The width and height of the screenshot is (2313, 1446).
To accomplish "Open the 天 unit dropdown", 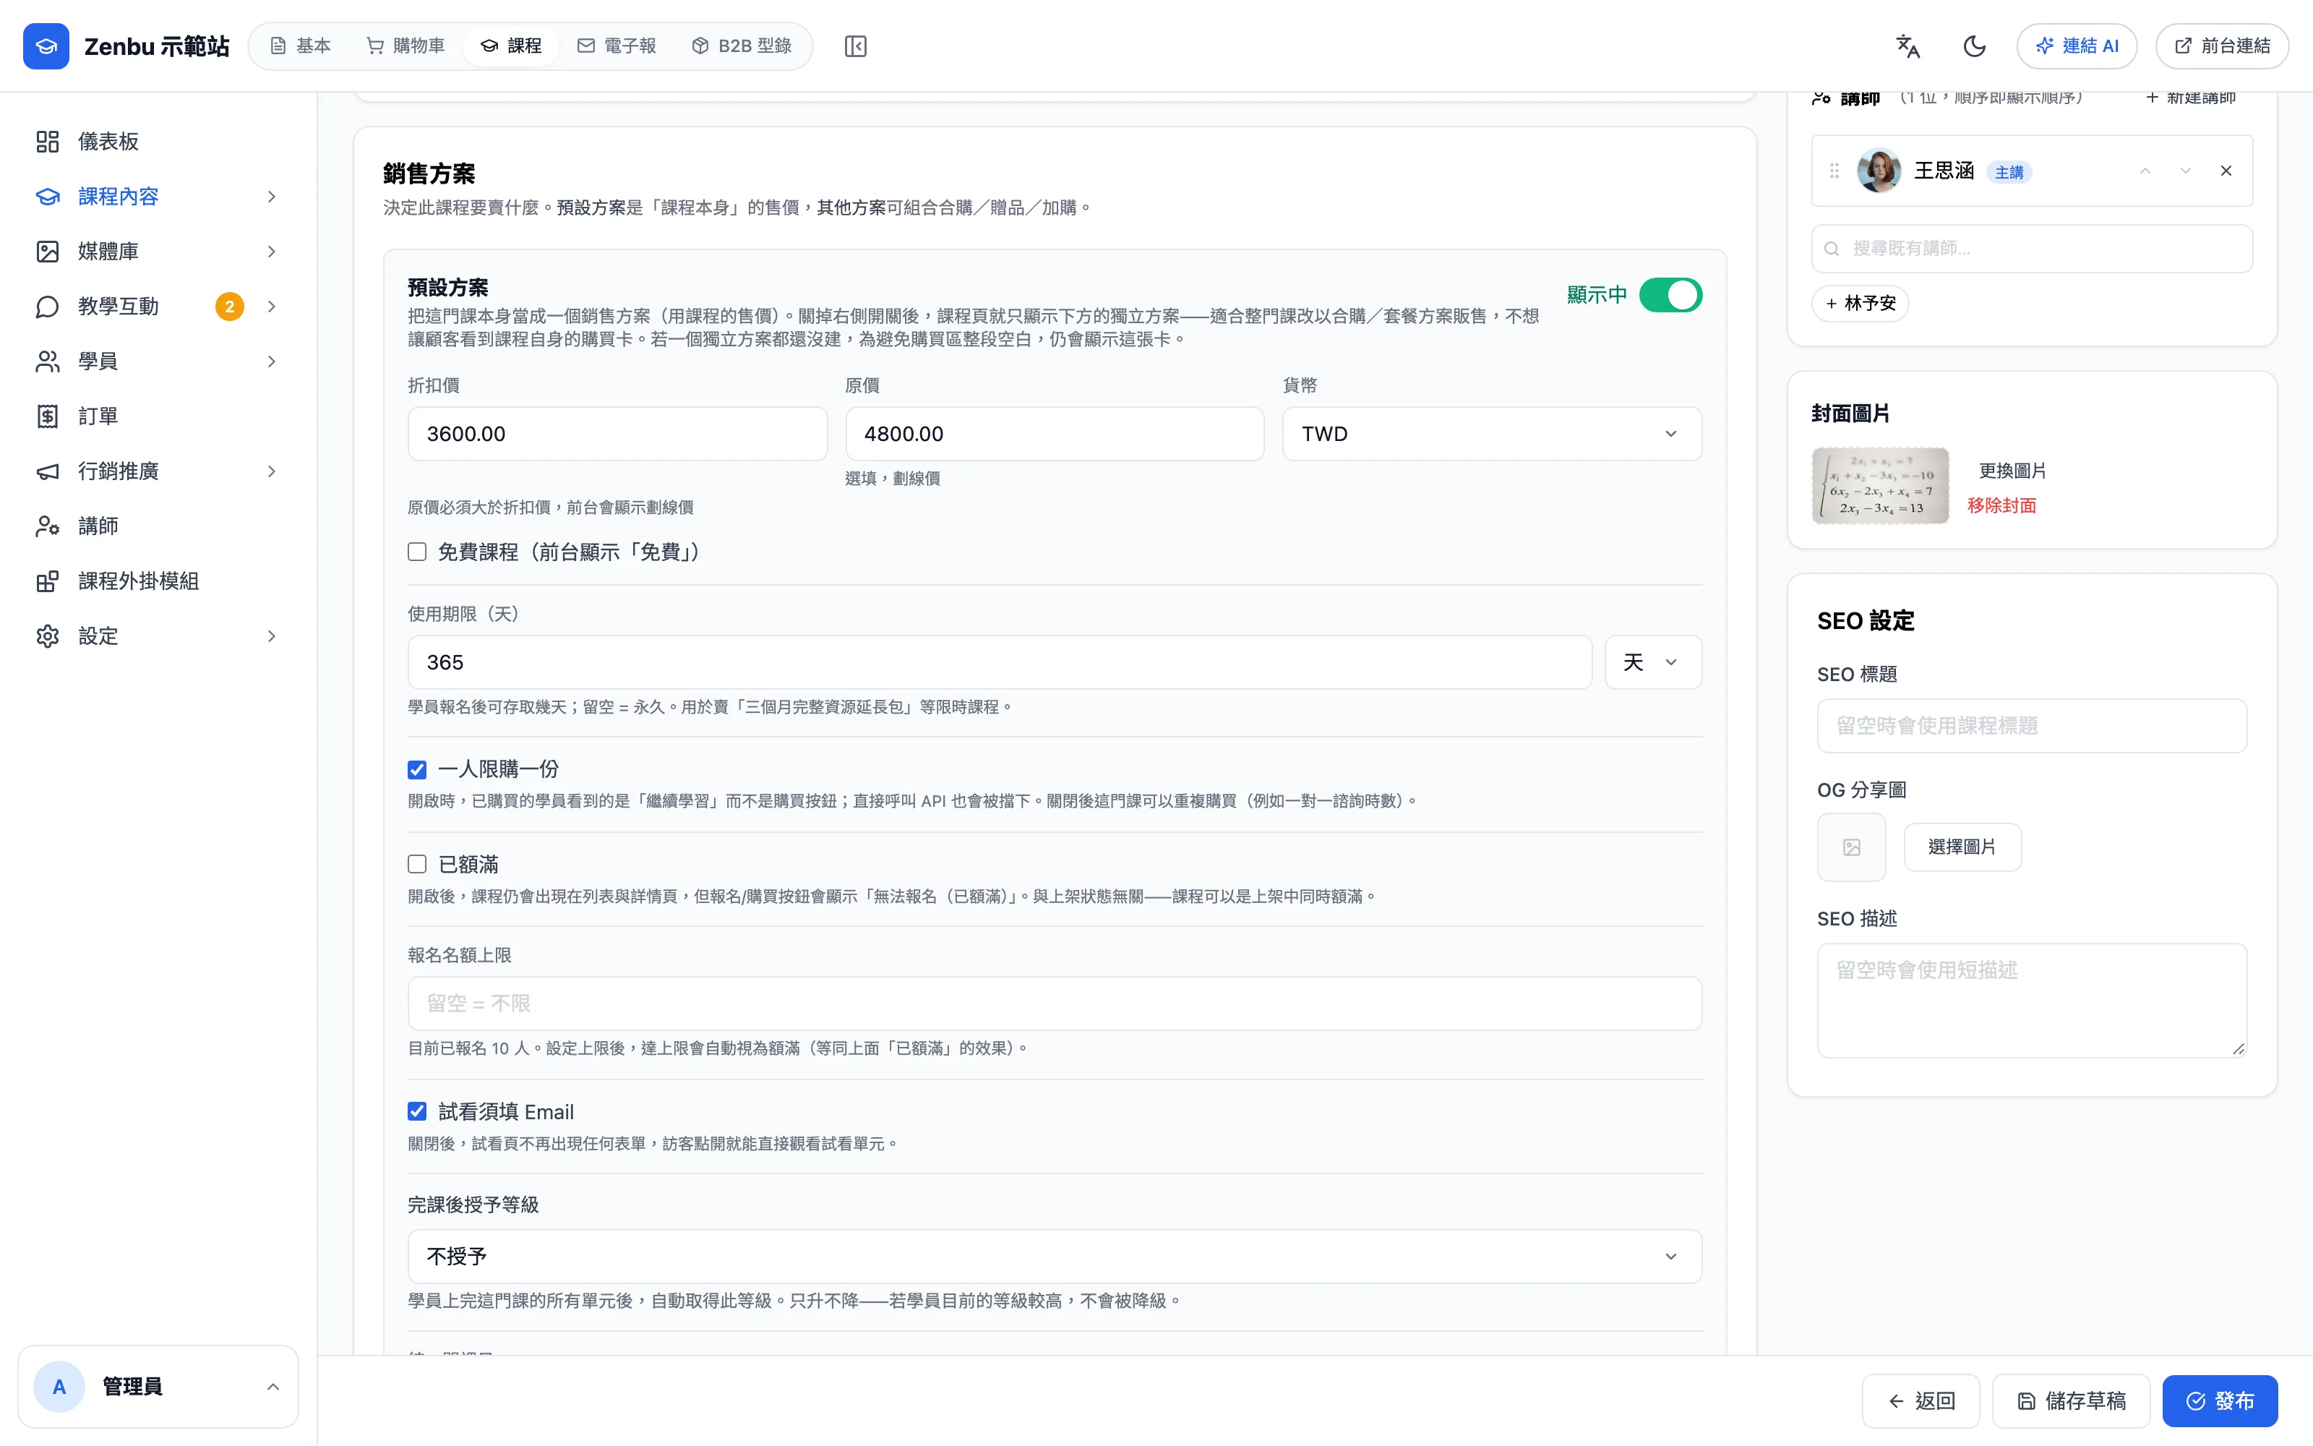I will (x=1652, y=663).
